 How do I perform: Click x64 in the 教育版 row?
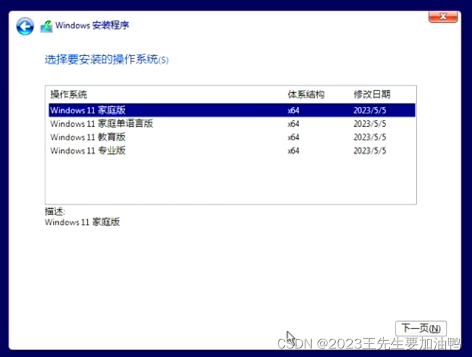tap(293, 137)
